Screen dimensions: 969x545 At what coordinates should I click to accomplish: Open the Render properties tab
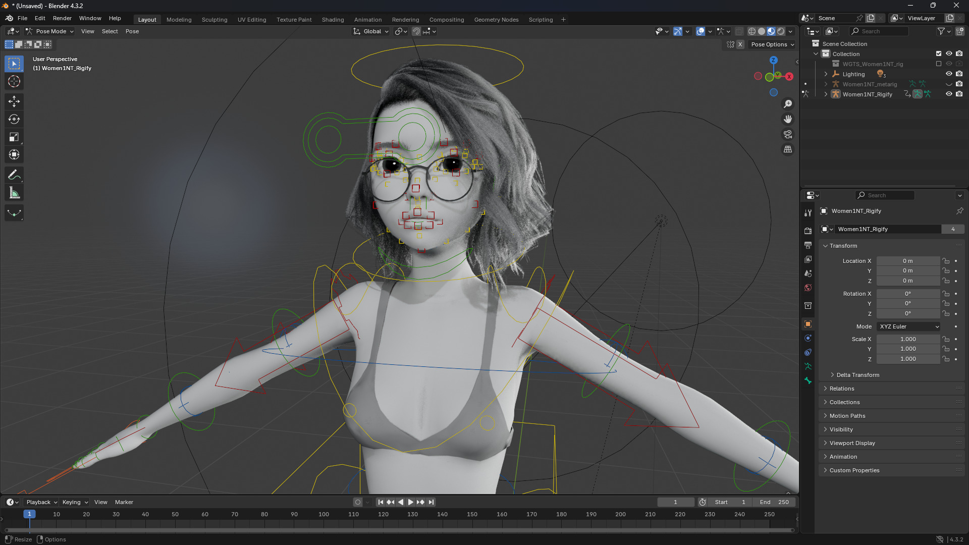coord(808,231)
